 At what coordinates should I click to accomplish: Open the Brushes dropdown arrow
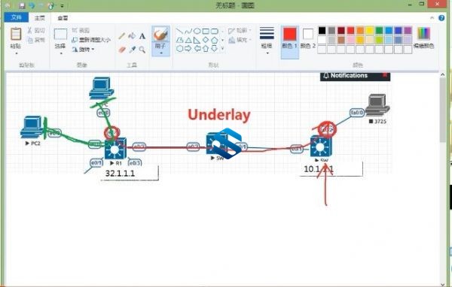click(x=161, y=53)
